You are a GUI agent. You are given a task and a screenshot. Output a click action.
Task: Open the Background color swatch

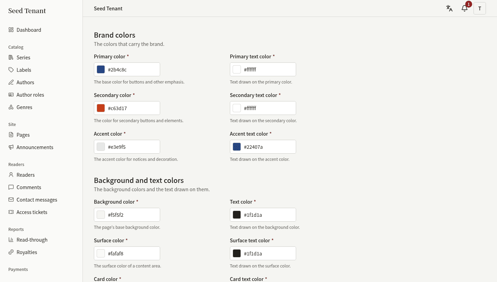[x=101, y=215]
